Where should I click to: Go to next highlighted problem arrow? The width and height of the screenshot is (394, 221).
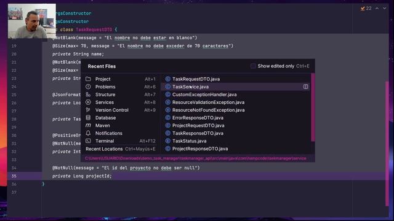click(384, 8)
